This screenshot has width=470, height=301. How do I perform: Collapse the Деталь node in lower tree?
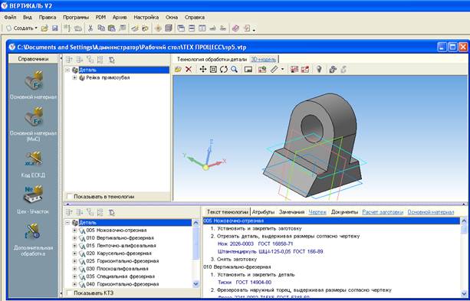67,223
